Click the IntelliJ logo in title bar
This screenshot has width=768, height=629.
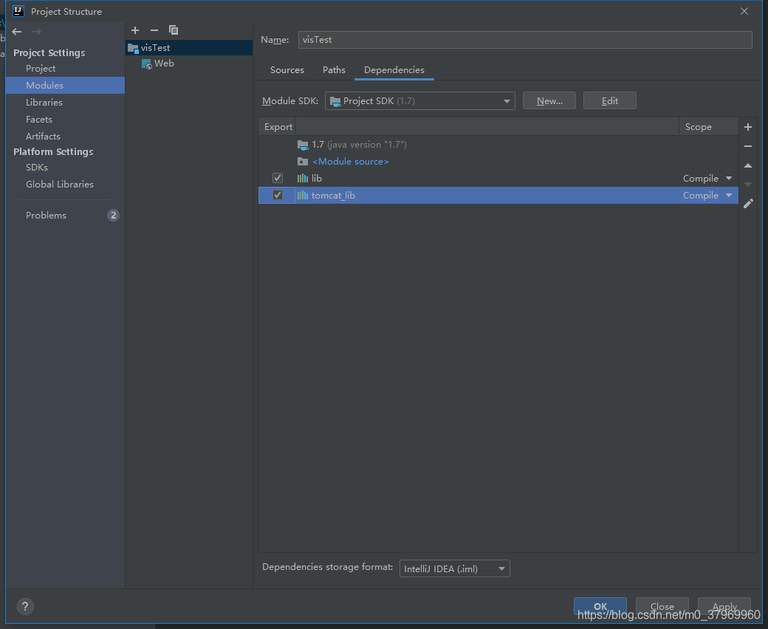coord(18,11)
